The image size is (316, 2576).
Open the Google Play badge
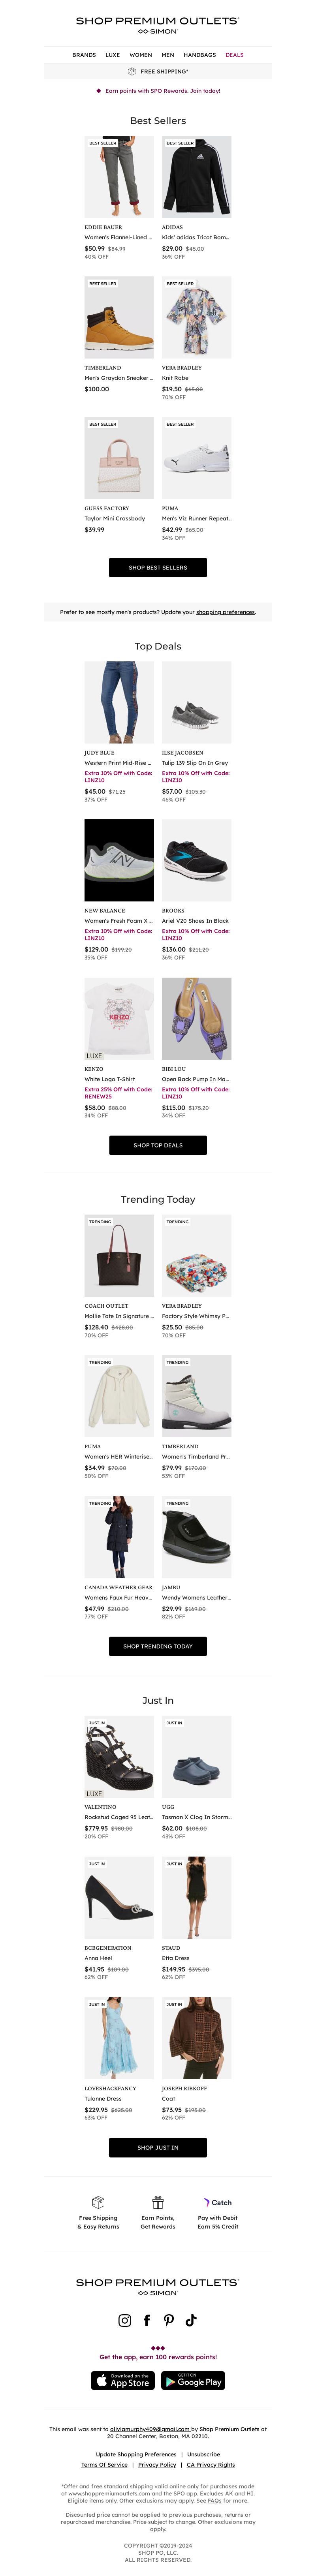click(193, 2381)
